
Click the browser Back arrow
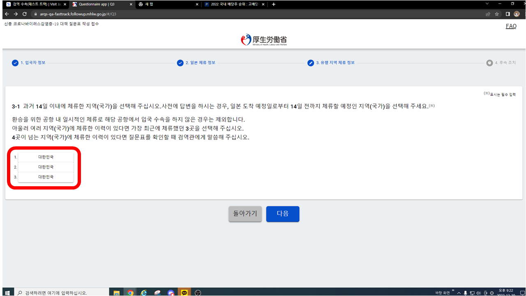[x=7, y=14]
